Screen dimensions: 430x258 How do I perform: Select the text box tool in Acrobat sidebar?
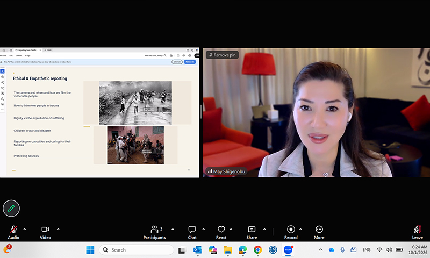3,94
